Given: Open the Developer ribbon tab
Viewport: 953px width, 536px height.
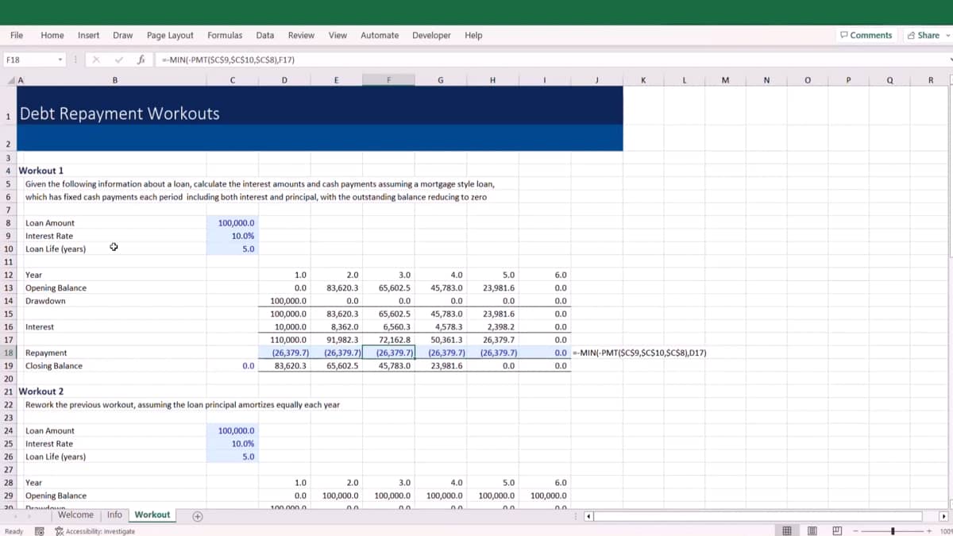Looking at the screenshot, I should tap(431, 35).
